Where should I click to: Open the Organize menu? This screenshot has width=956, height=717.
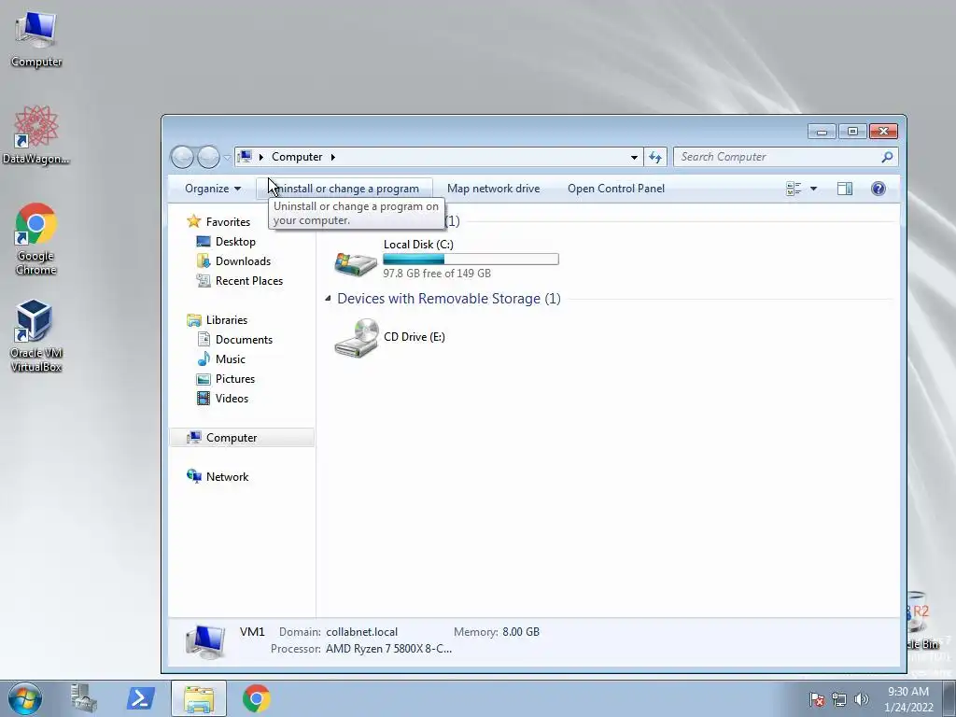click(213, 189)
